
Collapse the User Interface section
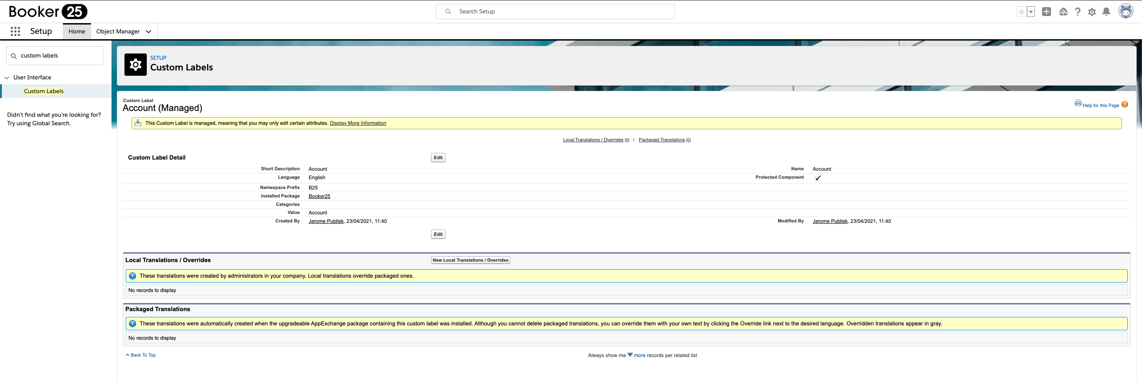coord(7,78)
